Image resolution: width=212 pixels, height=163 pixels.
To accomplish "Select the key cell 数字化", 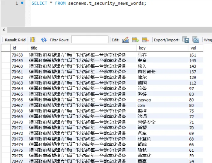I will pos(162,156).
